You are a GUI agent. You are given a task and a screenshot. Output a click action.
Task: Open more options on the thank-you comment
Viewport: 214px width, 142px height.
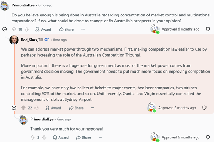click(100, 137)
